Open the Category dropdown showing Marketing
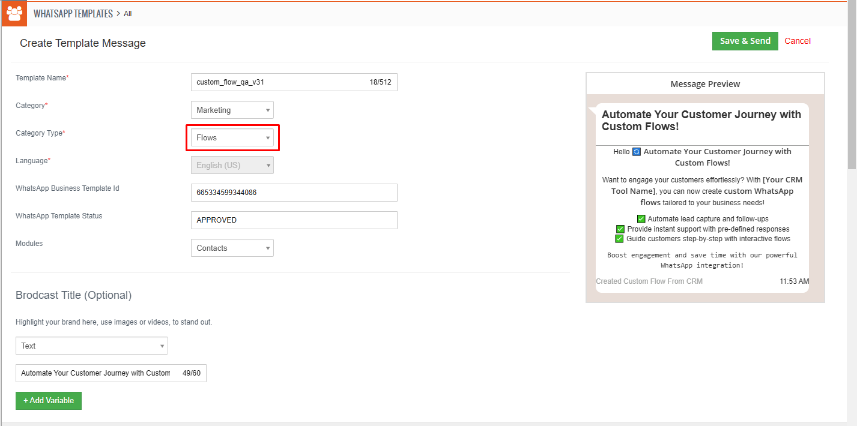 [232, 110]
